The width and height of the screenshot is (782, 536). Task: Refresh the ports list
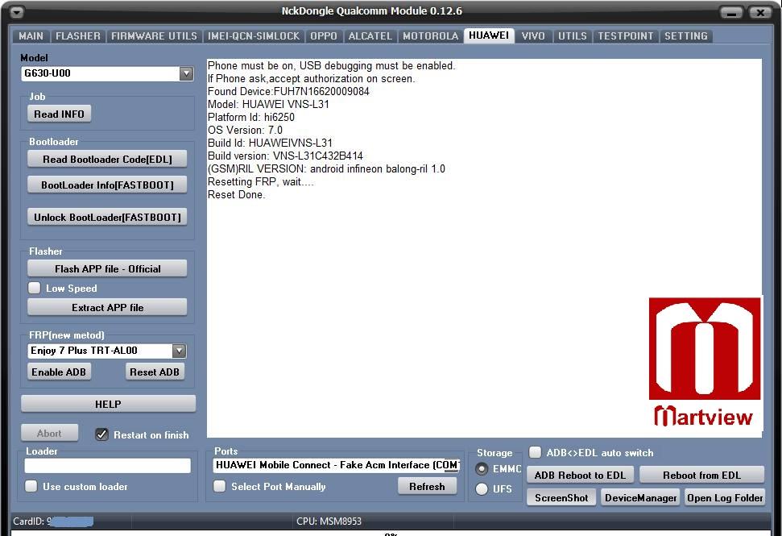pyautogui.click(x=427, y=486)
